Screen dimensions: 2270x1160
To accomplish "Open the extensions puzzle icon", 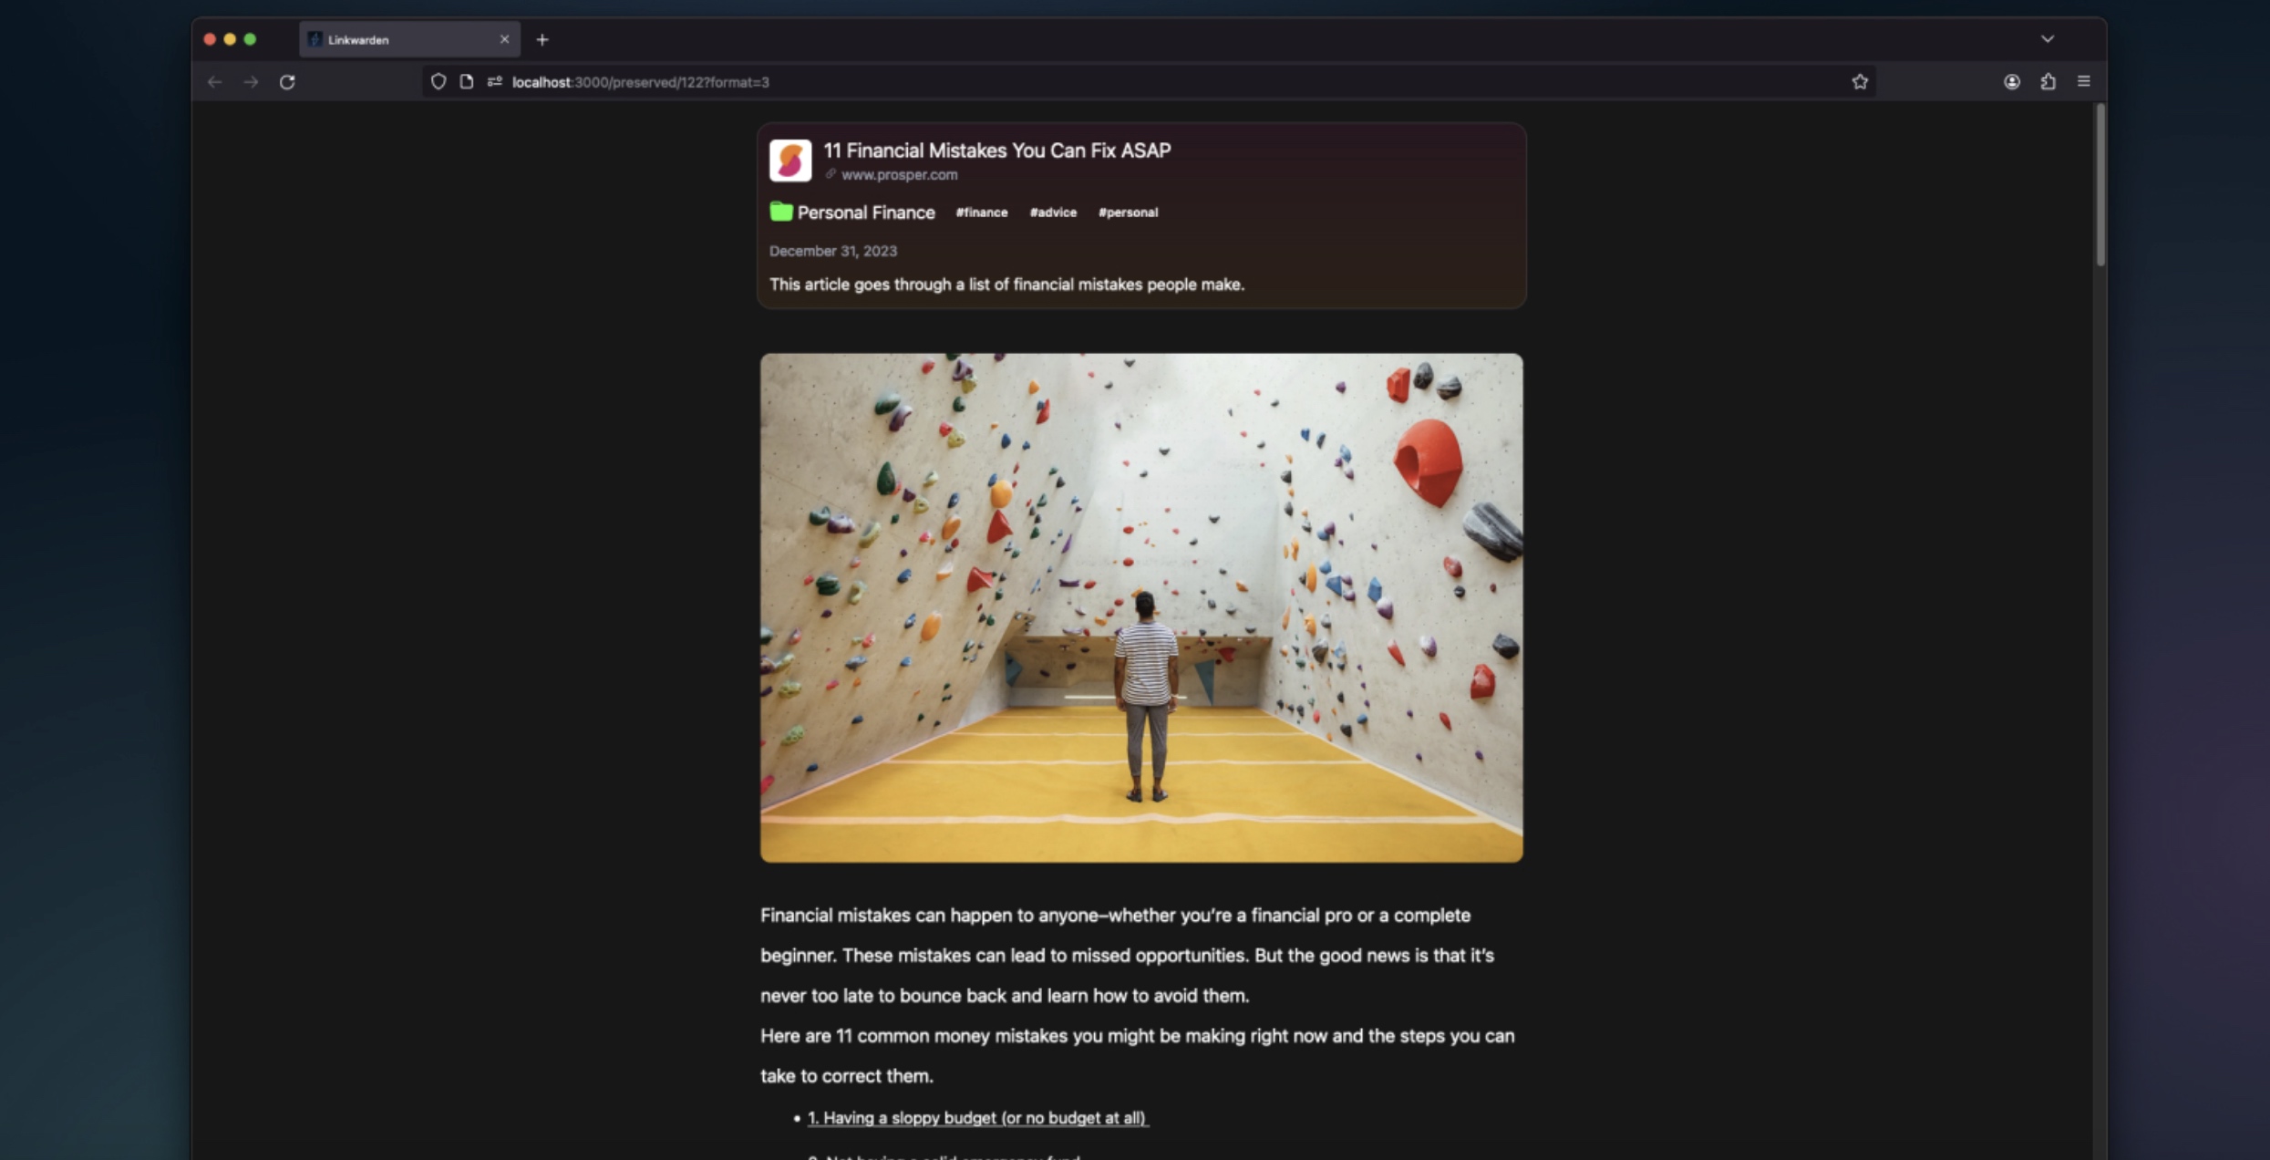I will (2048, 82).
